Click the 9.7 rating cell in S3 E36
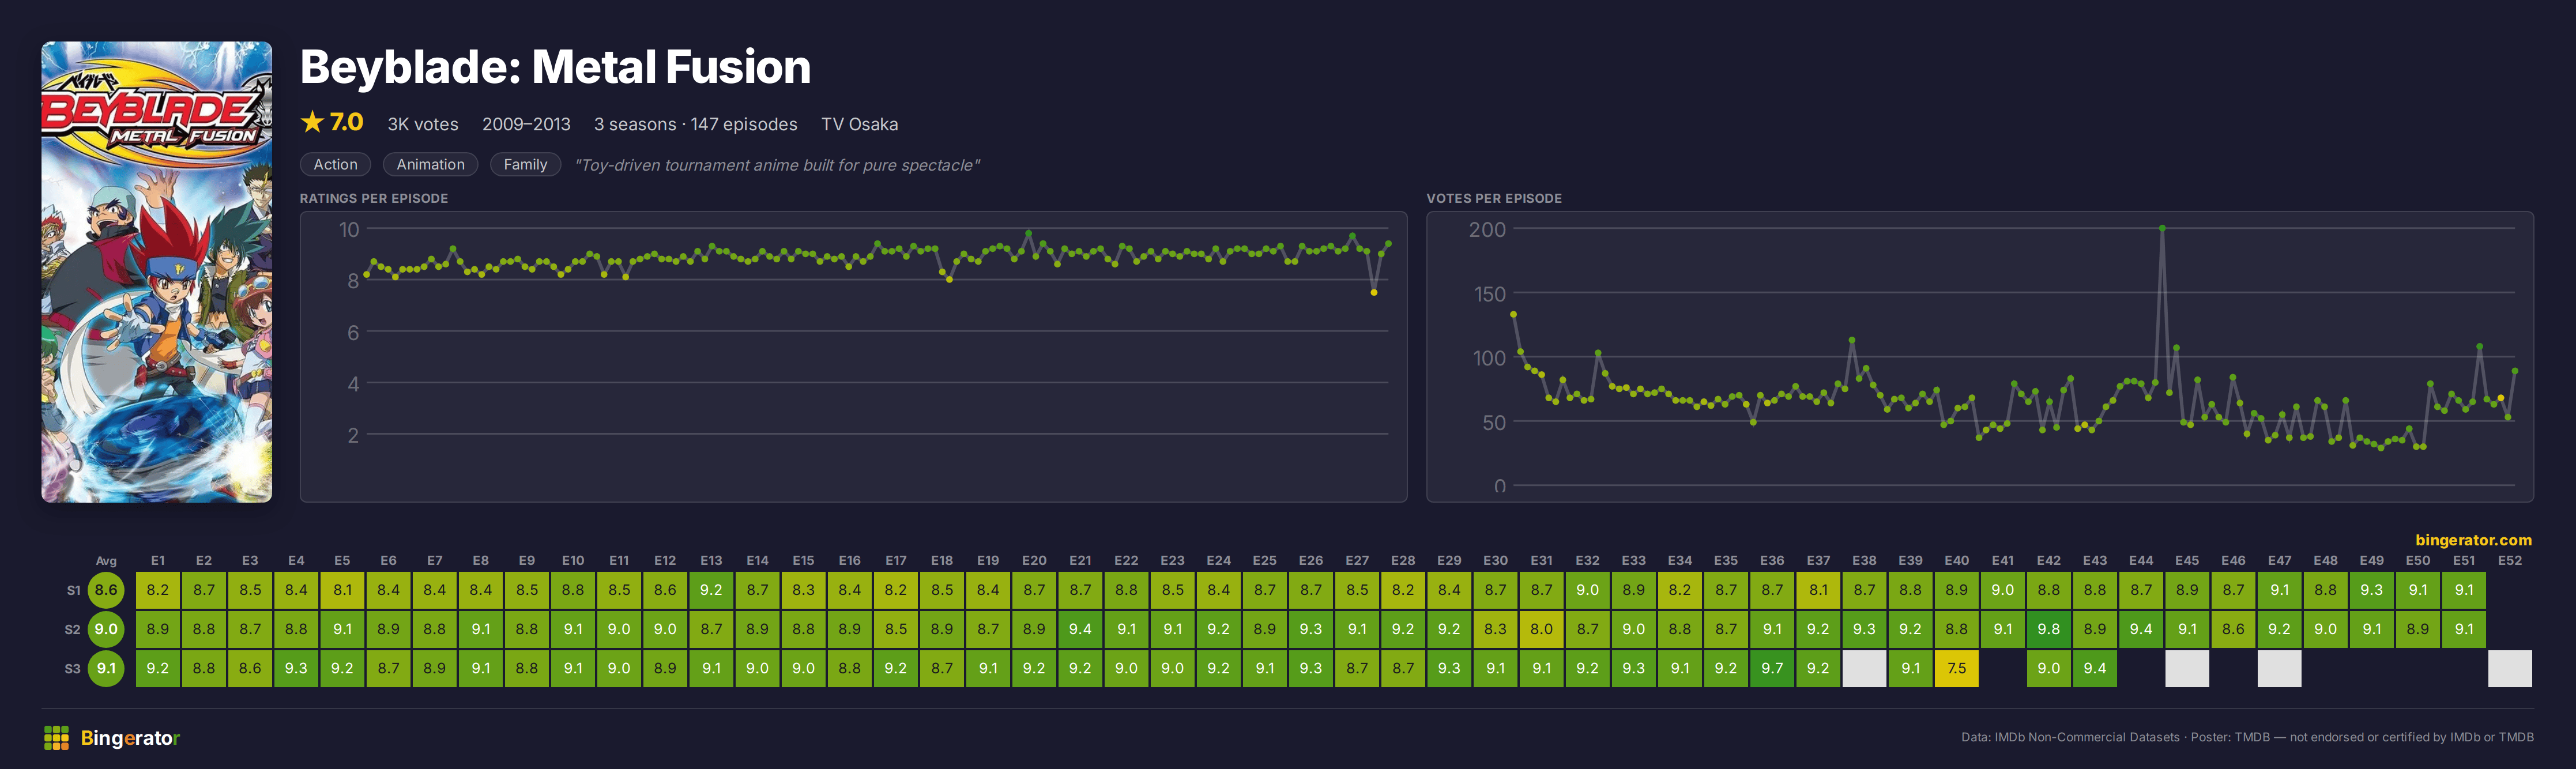The height and width of the screenshot is (769, 2576). 1772,668
